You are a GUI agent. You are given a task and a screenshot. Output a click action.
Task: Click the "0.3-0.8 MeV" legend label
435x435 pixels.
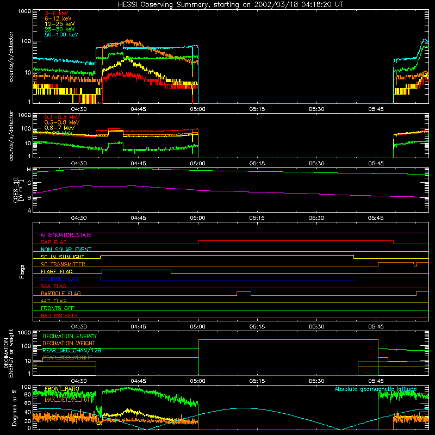point(62,122)
